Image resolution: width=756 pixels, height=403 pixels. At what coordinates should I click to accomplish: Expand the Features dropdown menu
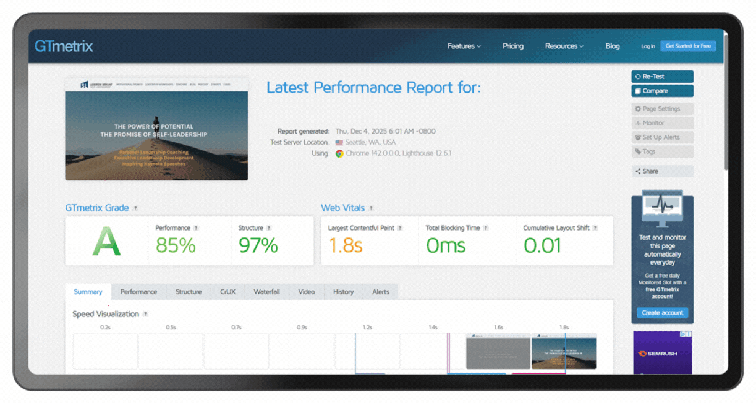tap(464, 46)
